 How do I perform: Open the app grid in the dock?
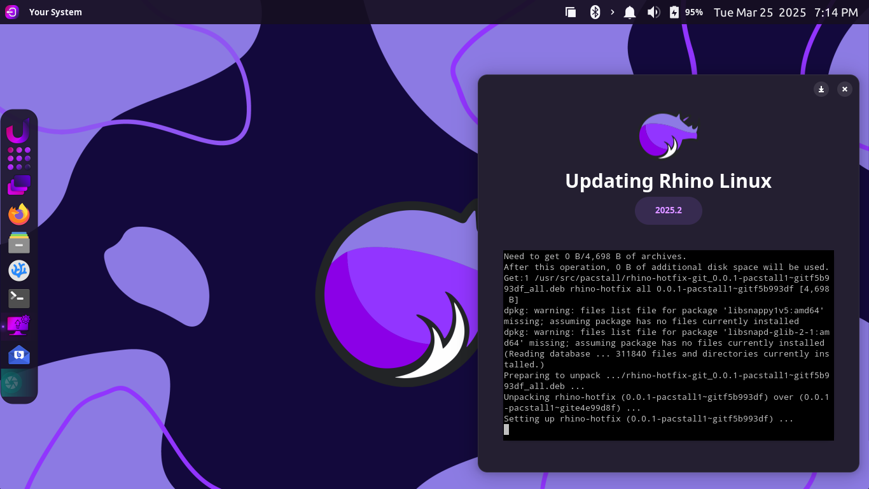(x=19, y=159)
